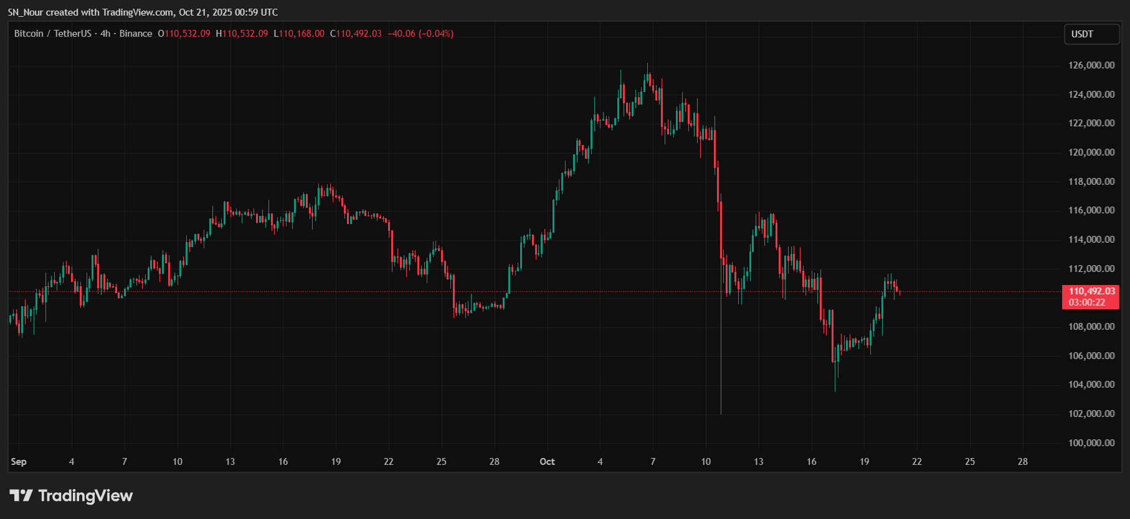Click the −40.06 (−0.04%) change value
This screenshot has width=1130, height=519.
coord(420,34)
